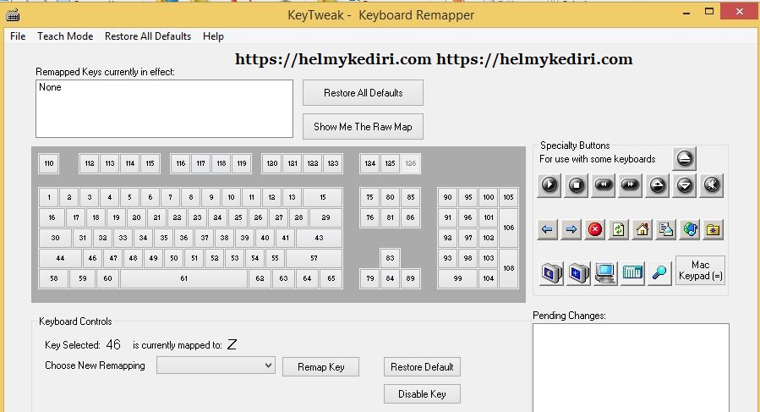Click the Calculator specialty button

632,272
